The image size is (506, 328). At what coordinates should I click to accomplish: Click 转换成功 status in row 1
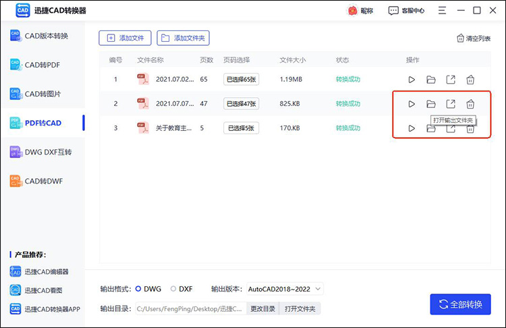click(x=348, y=80)
